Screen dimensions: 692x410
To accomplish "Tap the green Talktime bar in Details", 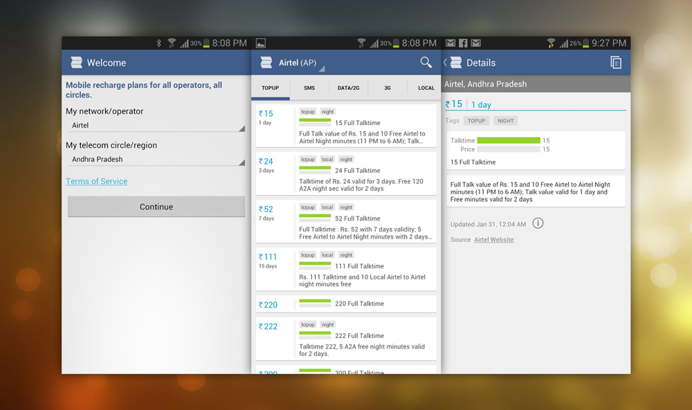I will coord(509,140).
